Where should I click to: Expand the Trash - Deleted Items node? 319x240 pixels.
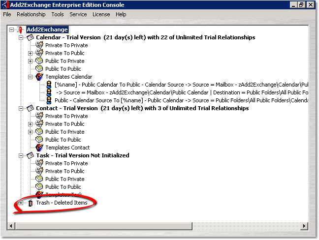tap(21, 203)
